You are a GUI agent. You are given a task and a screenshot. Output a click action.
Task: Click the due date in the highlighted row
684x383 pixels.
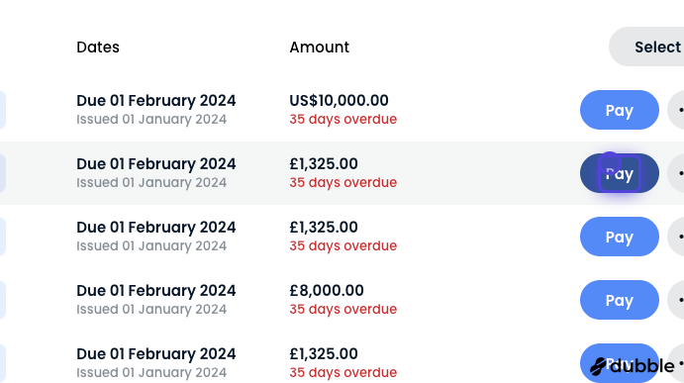point(156,164)
